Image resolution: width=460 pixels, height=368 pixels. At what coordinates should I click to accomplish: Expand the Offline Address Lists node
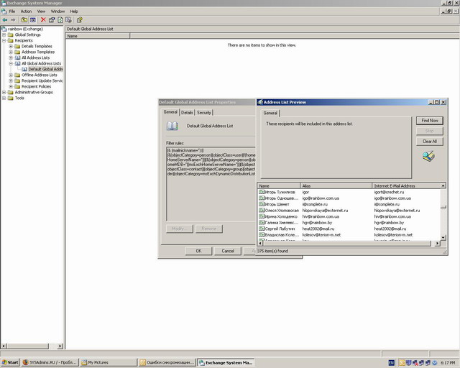point(11,75)
